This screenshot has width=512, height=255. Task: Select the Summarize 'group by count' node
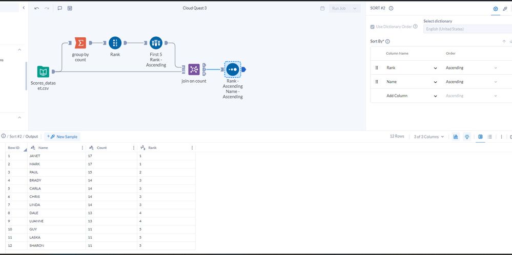[80, 43]
